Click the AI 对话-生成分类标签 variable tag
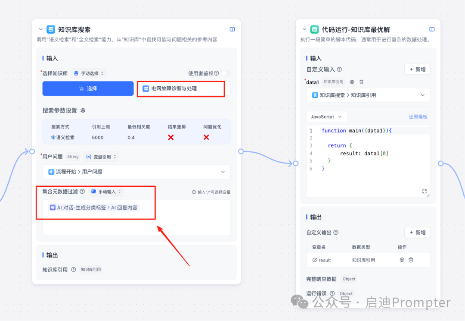 click(x=94, y=208)
